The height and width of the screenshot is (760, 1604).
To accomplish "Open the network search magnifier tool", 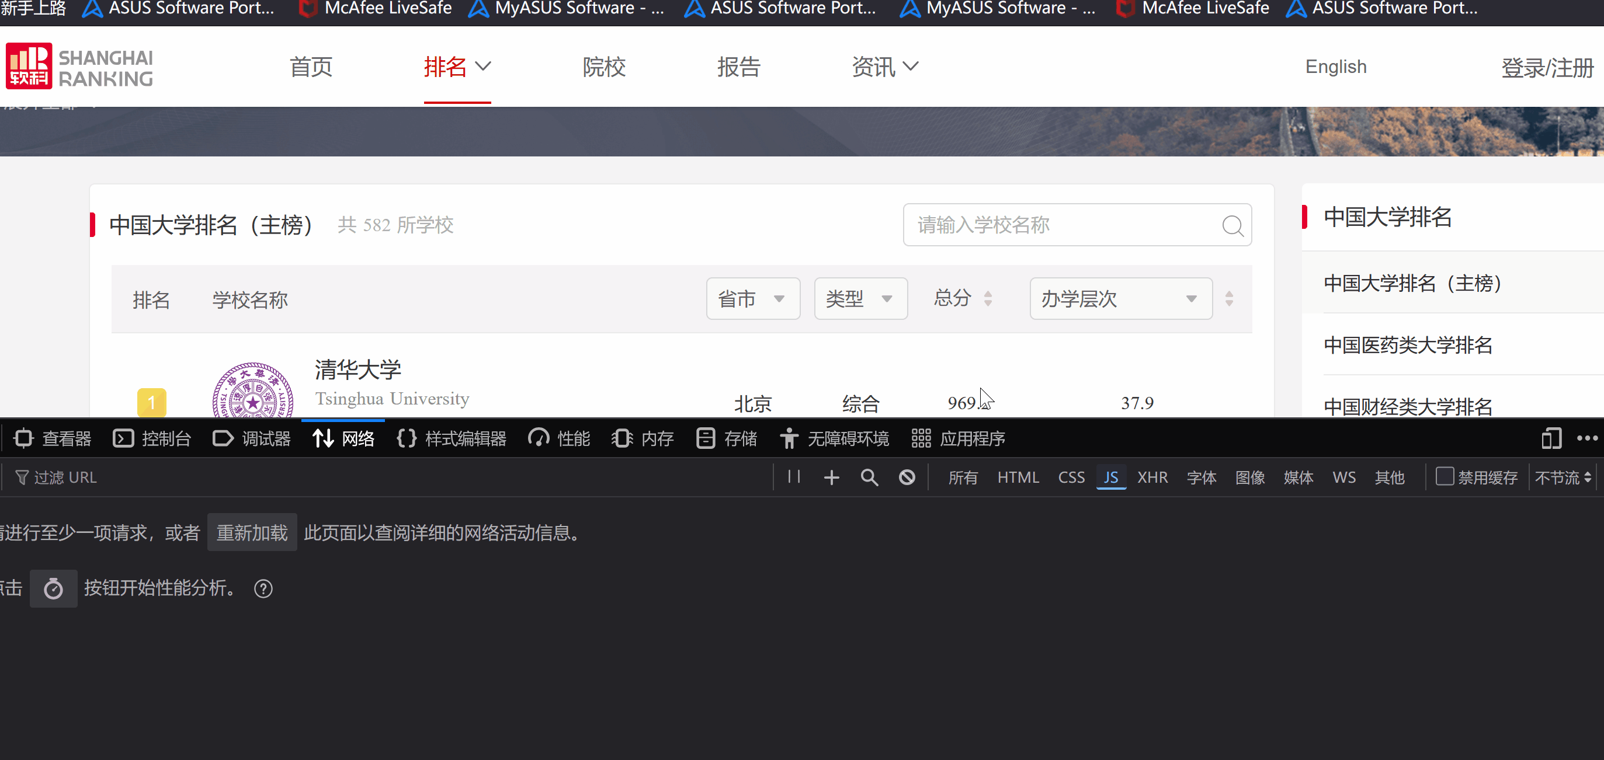I will point(869,477).
